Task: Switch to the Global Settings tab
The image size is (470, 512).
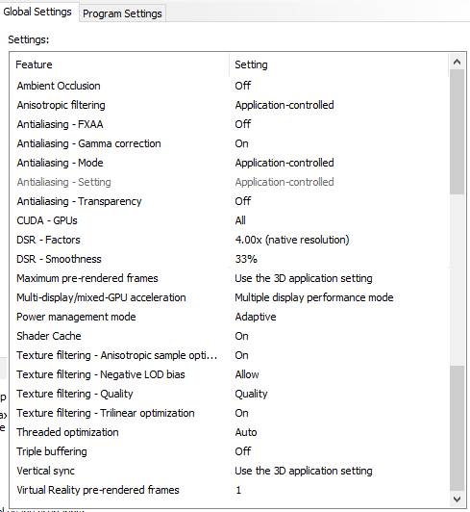Action: click(37, 13)
